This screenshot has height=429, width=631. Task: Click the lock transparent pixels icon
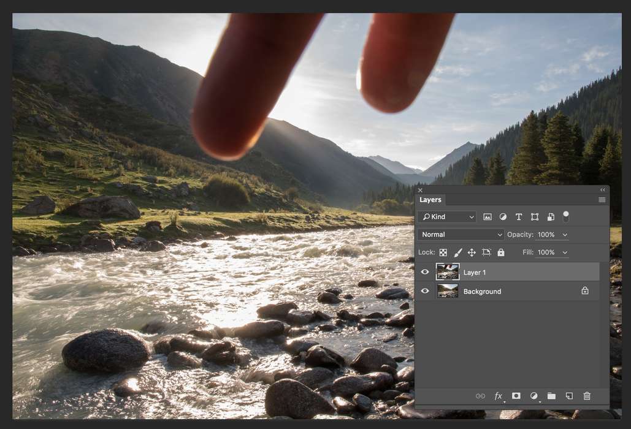443,252
